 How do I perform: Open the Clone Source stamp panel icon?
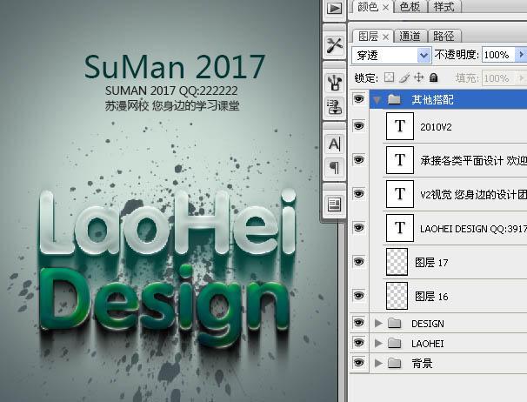coord(334,106)
